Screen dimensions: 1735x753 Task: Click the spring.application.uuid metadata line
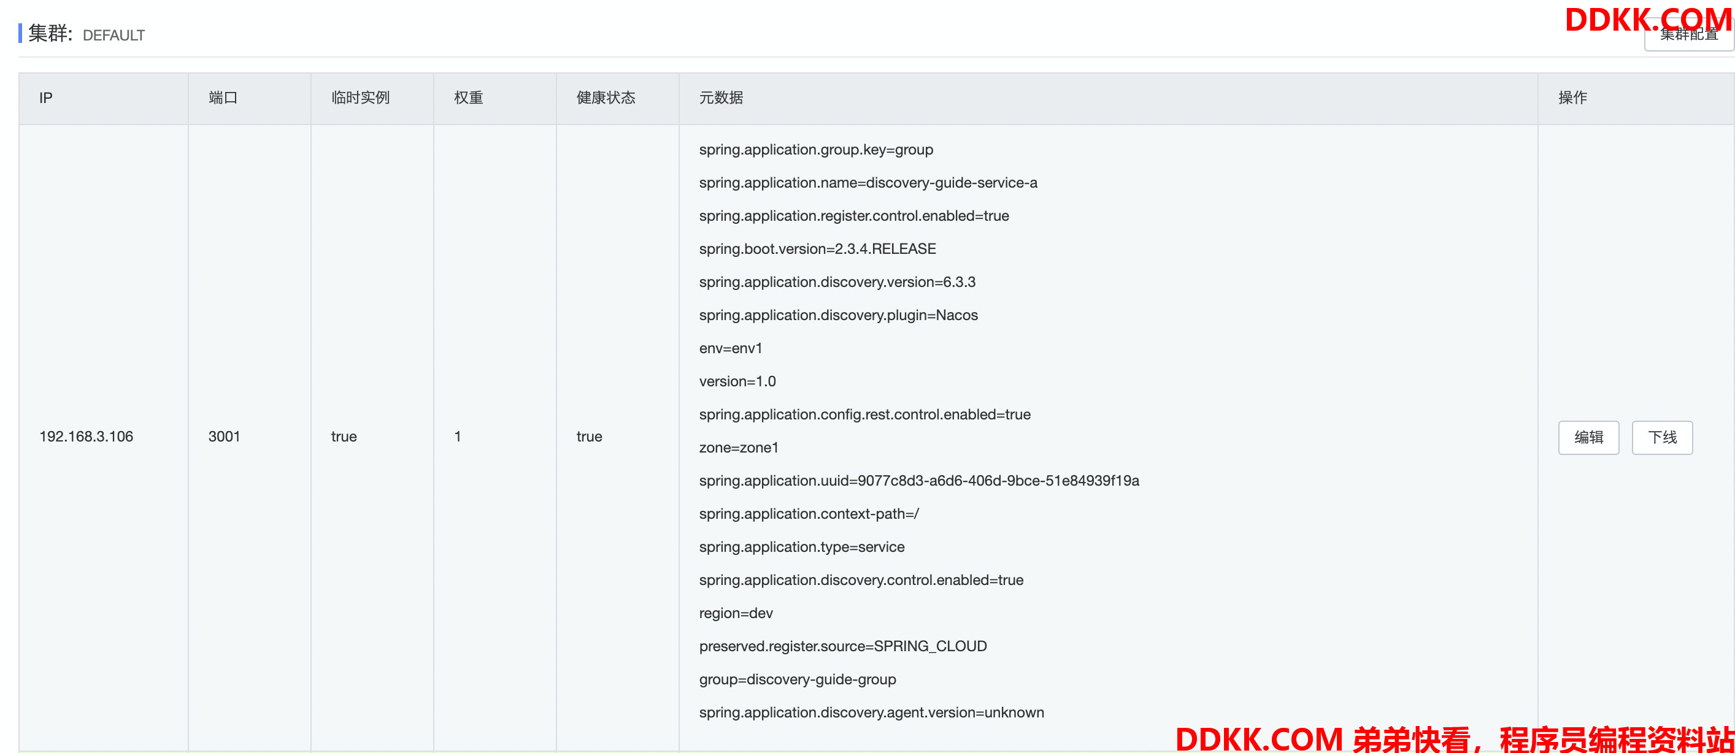click(x=918, y=481)
